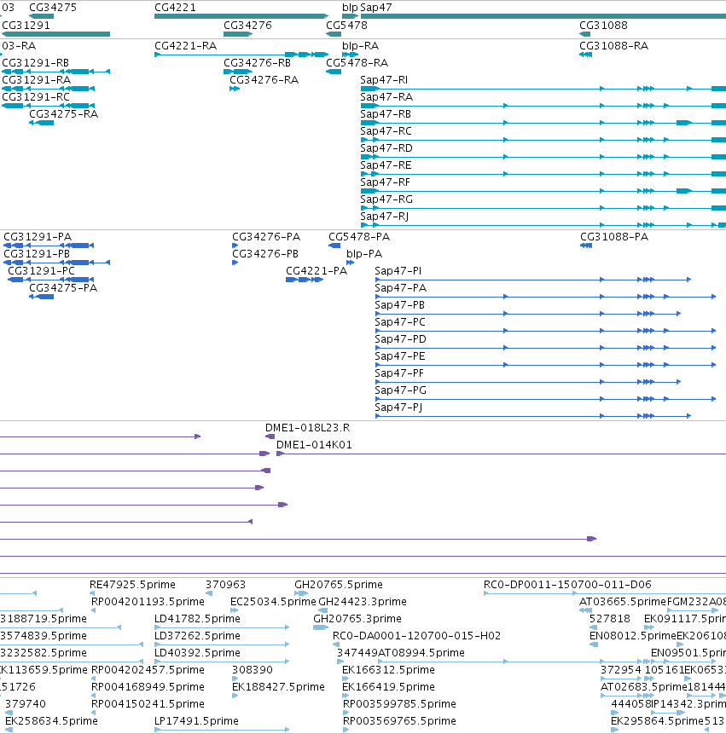Pick the Sap47-RG transcript label
726x734 pixels.
point(386,199)
